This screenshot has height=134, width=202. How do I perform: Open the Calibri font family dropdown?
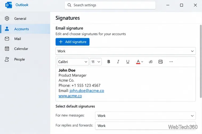73,62
